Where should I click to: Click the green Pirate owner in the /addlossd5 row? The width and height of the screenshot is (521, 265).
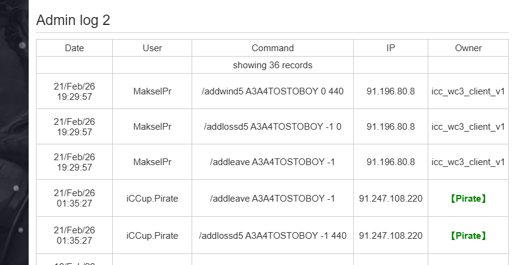pyautogui.click(x=468, y=235)
